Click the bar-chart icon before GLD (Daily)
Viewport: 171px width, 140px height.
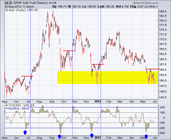click(x=7, y=10)
